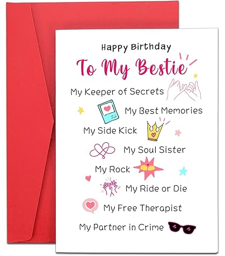Click the pink star beside the crown
The height and width of the screenshot is (256, 225).
pos(178,133)
